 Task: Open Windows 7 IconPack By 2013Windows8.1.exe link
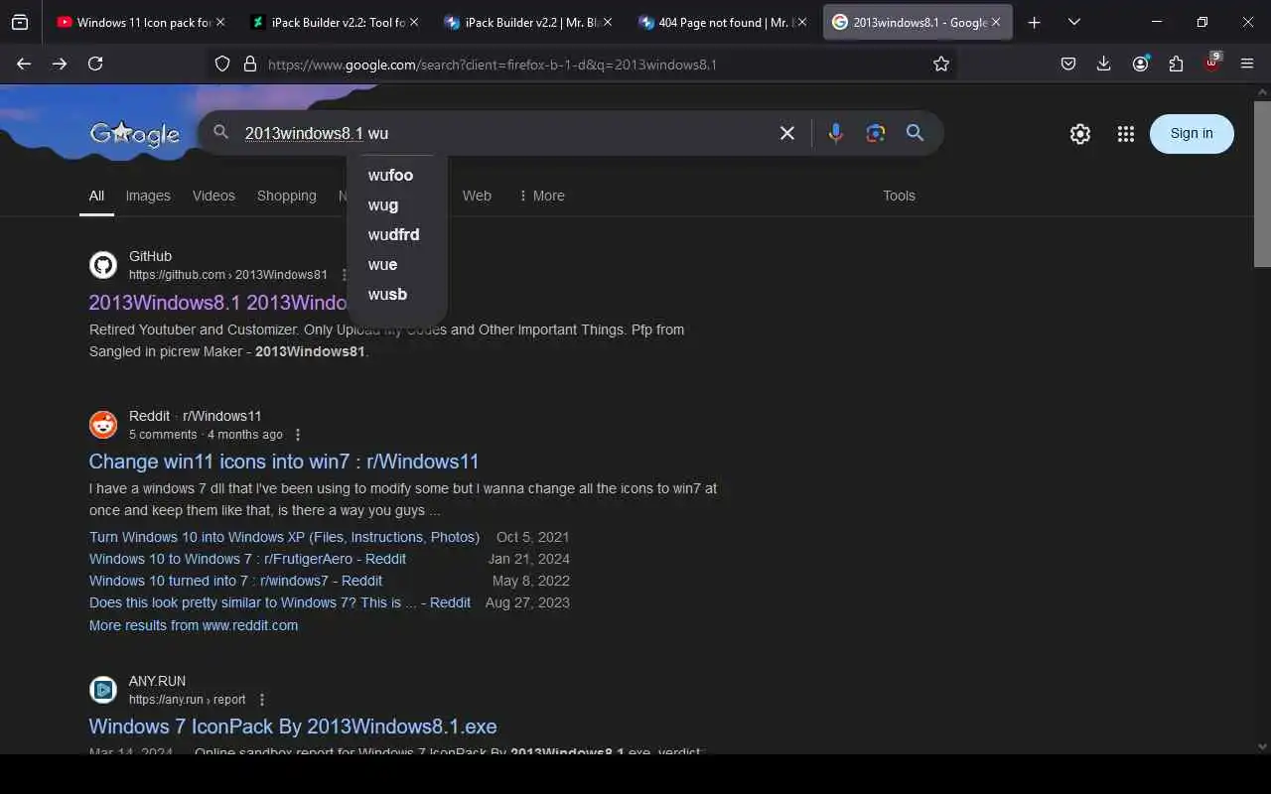pyautogui.click(x=293, y=727)
